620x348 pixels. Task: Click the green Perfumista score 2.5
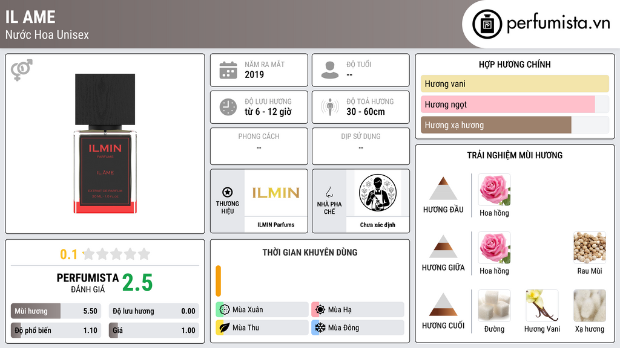137,283
